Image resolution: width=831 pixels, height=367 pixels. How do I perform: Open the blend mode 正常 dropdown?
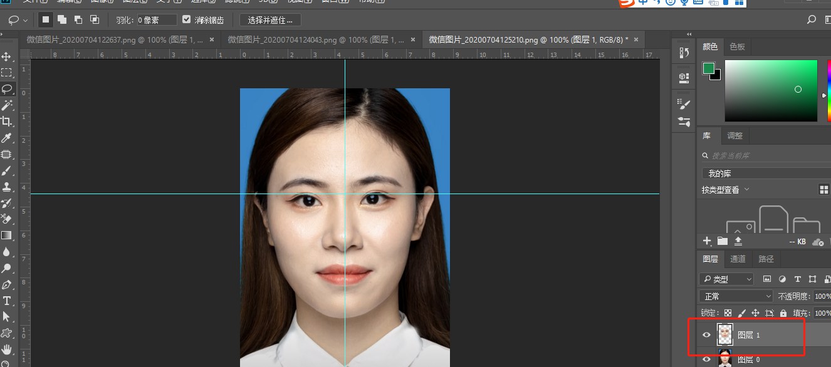click(x=736, y=296)
